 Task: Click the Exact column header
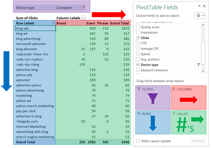91,23
